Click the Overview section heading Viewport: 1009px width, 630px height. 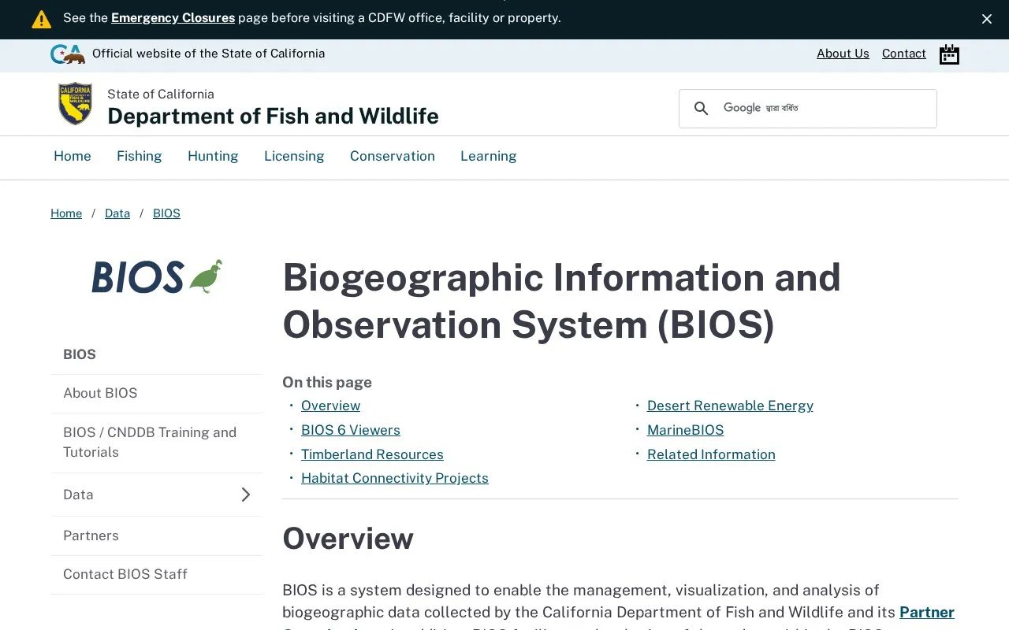pos(348,539)
